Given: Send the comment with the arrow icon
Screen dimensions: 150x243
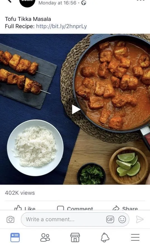Looking at the screenshot, I should click(x=140, y=219).
